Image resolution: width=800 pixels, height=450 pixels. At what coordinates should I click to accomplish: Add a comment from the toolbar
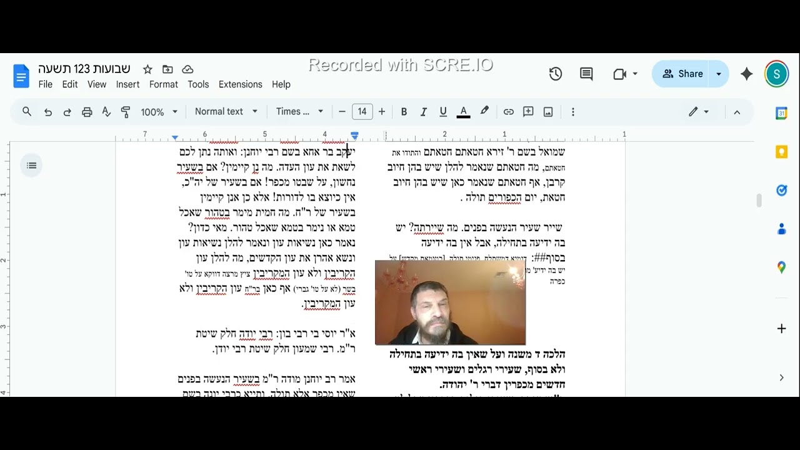[528, 112]
